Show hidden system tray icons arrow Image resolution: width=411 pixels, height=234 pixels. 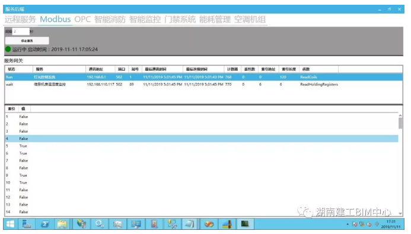pyautogui.click(x=348, y=225)
